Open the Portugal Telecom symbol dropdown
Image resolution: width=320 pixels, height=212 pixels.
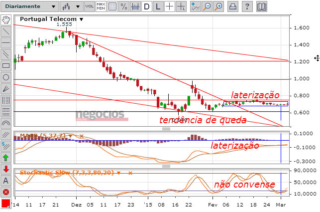(x=81, y=19)
